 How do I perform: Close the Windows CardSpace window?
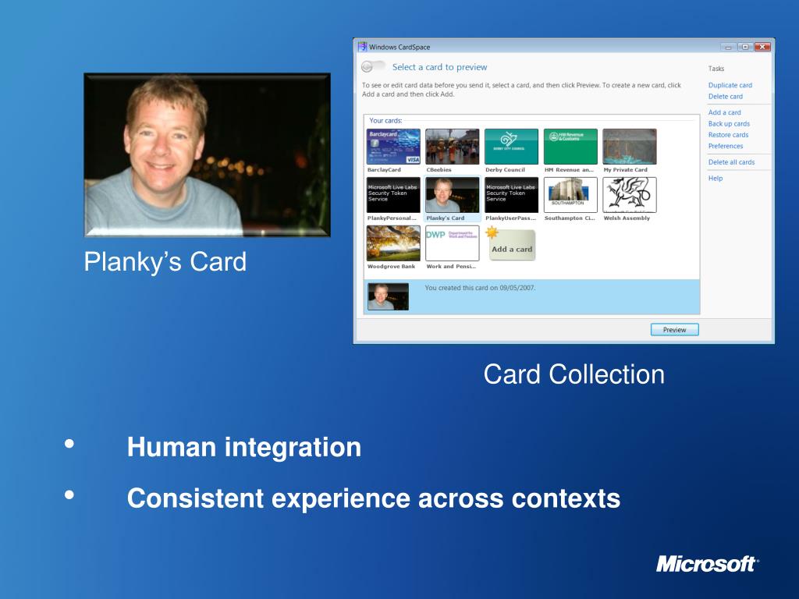(x=762, y=47)
